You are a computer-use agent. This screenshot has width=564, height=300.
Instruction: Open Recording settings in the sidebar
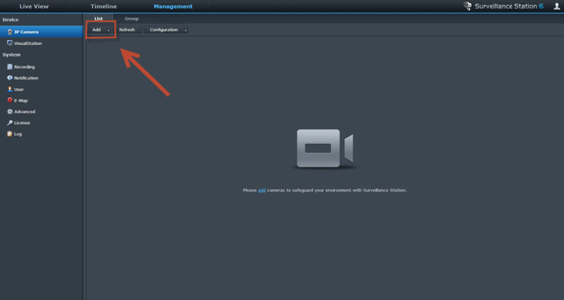tap(24, 67)
